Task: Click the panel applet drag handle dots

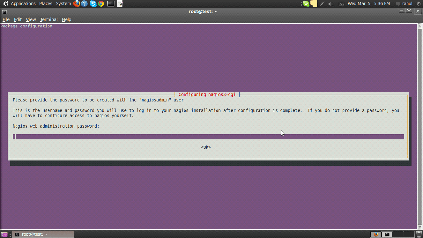Action: [301, 4]
